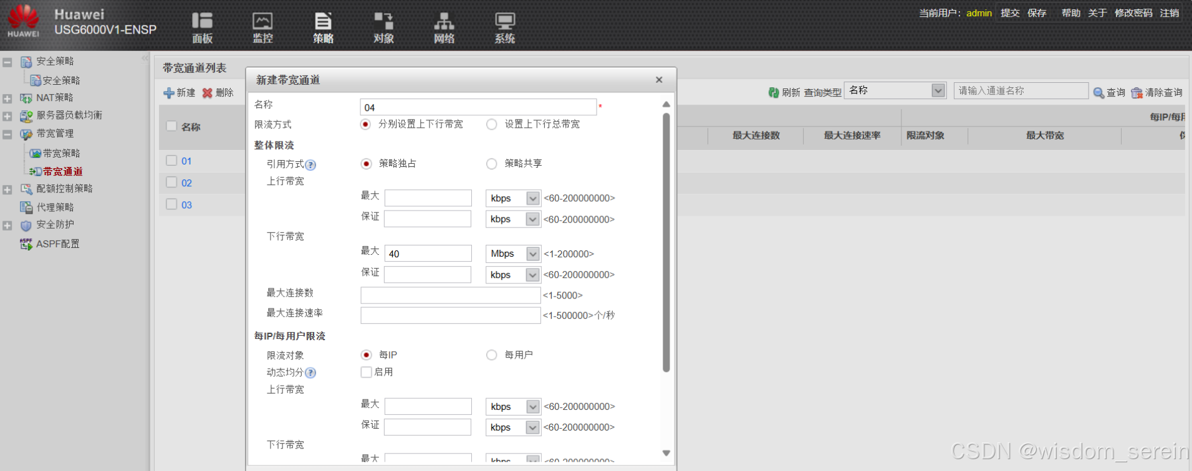The image size is (1192, 471).
Task: Click the 安全策略 folder icon in tree
Action: 26,62
